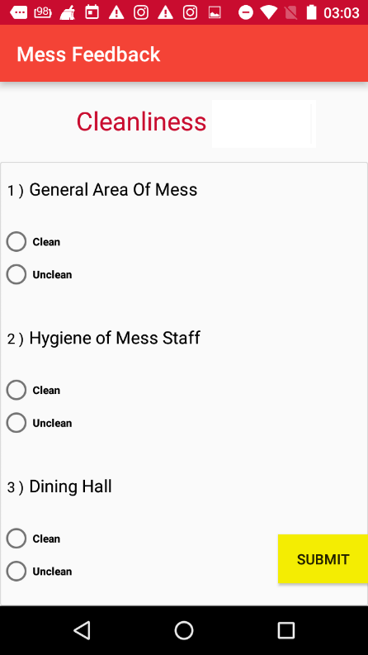This screenshot has height=655, width=368.
Task: Tap the do-not-disturb icon in status bar
Action: [x=246, y=12]
